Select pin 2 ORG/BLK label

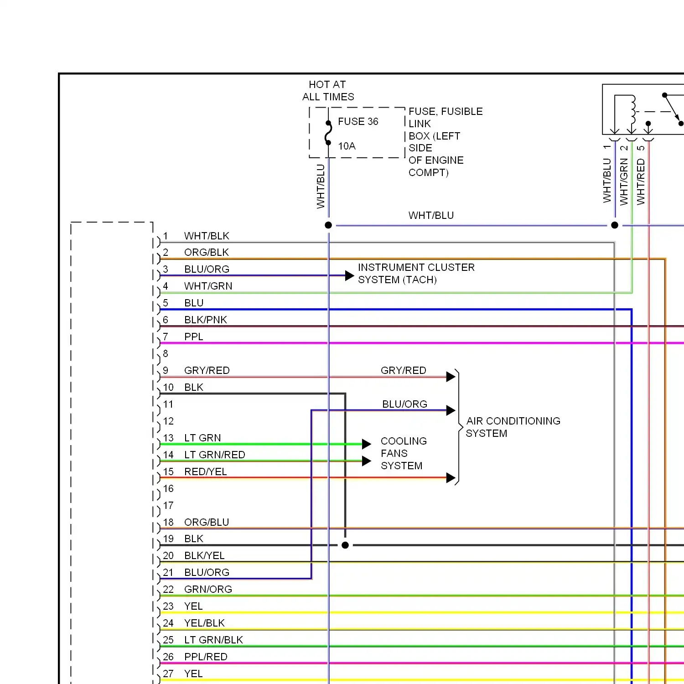(x=207, y=252)
